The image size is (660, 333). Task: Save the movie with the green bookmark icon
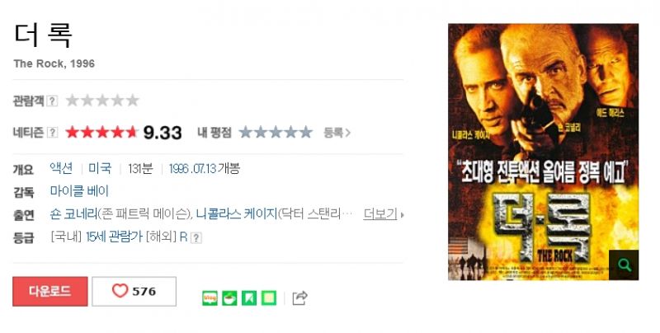point(249,298)
